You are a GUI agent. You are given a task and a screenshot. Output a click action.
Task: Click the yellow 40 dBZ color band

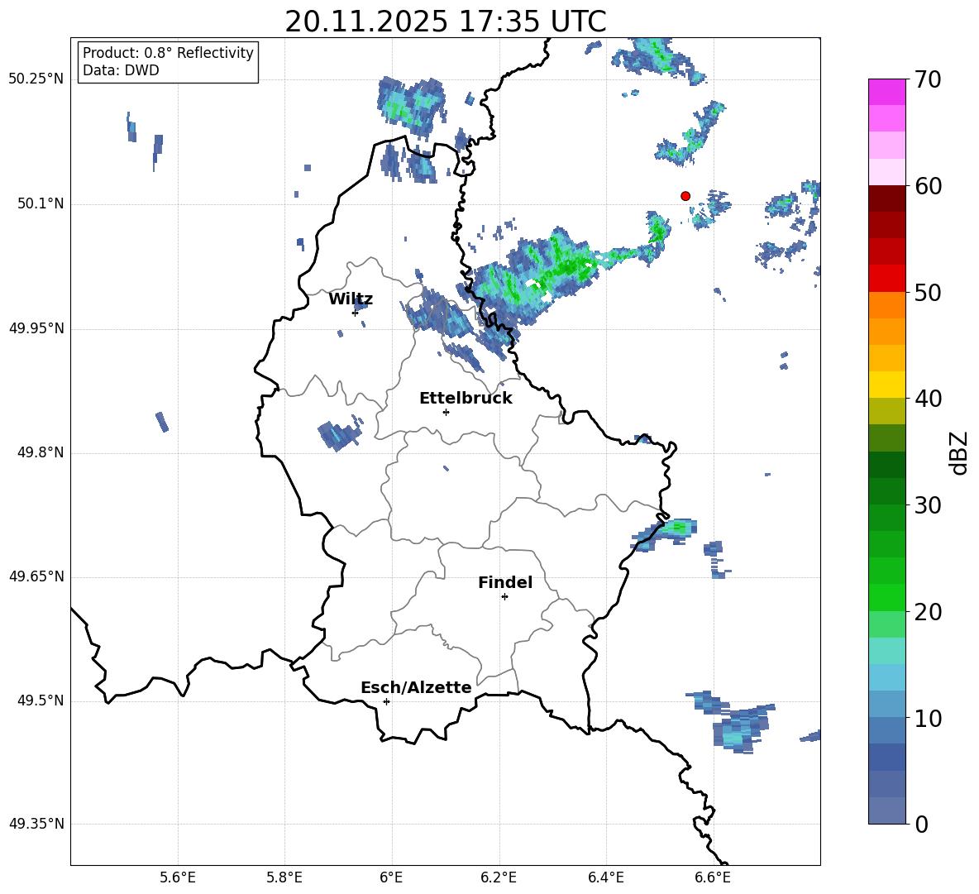886,385
